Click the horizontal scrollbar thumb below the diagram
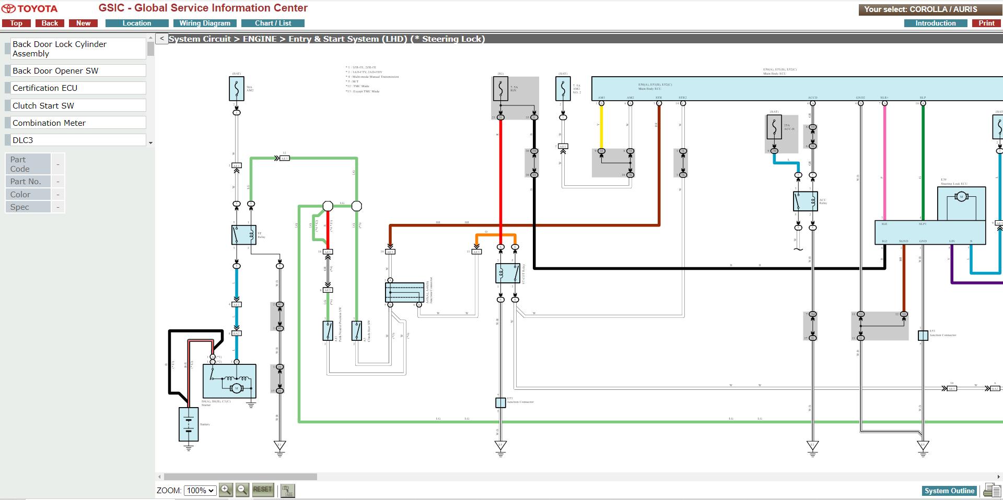Screen dimensions: 1003x500 pos(240,477)
